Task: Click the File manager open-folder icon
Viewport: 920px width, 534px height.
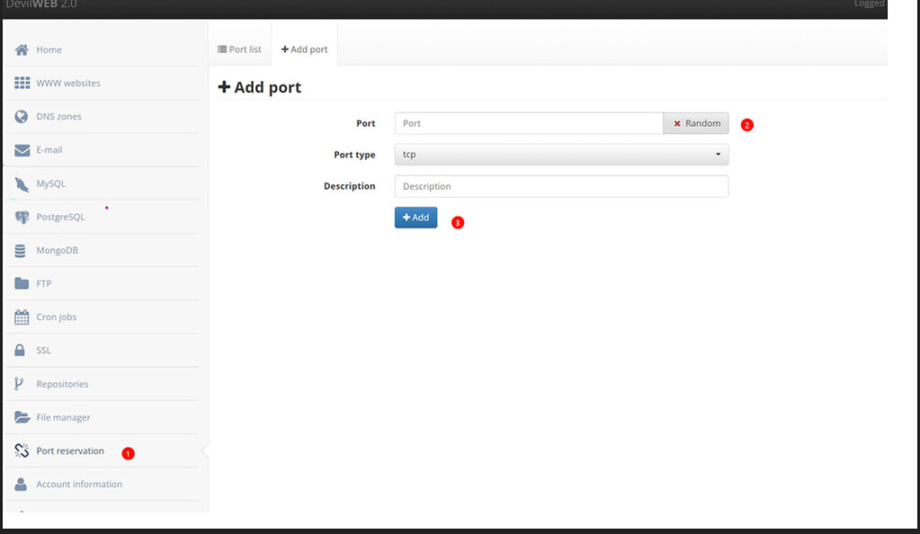Action: point(22,417)
